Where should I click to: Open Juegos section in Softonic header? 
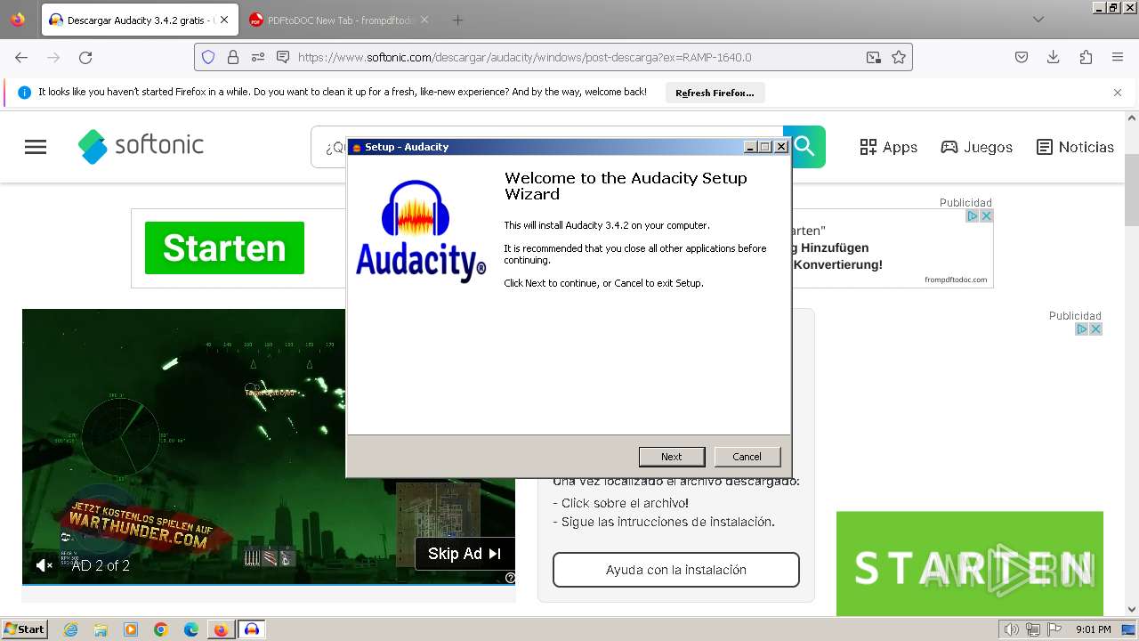point(977,147)
